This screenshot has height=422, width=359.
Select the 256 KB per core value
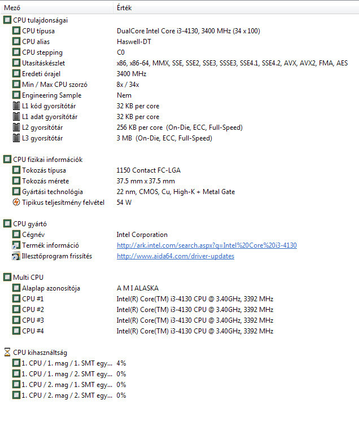(179, 128)
